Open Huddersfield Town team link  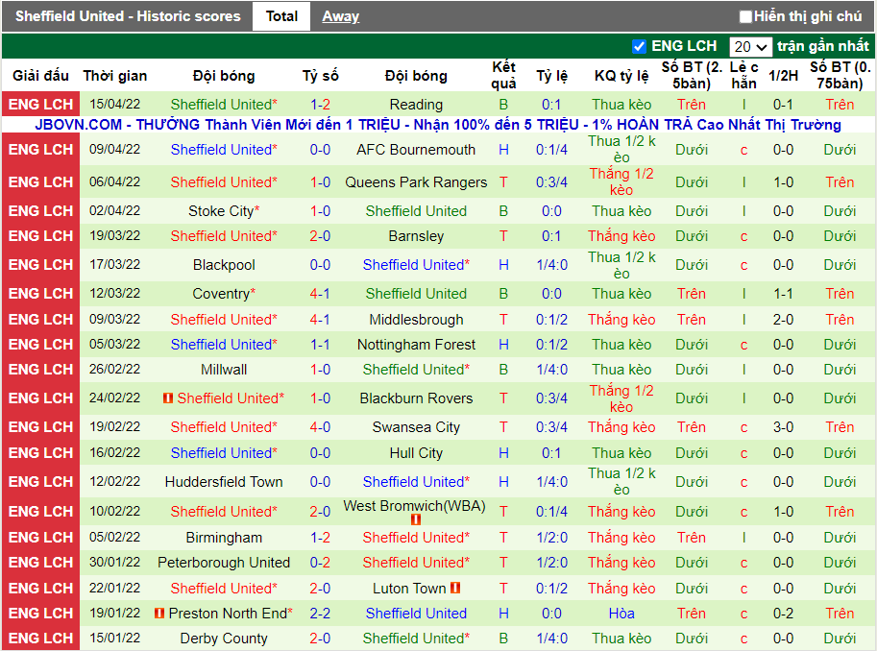point(224,482)
